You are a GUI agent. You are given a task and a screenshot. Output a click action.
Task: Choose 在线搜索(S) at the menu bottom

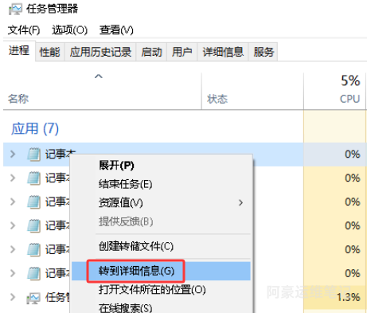[x=161, y=307]
